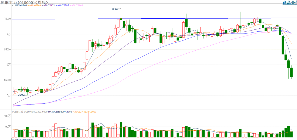Image resolution: width=297 pixels, height=140 pixels.
Task: Click the 90万 volume axis label
Action: pos(8,127)
